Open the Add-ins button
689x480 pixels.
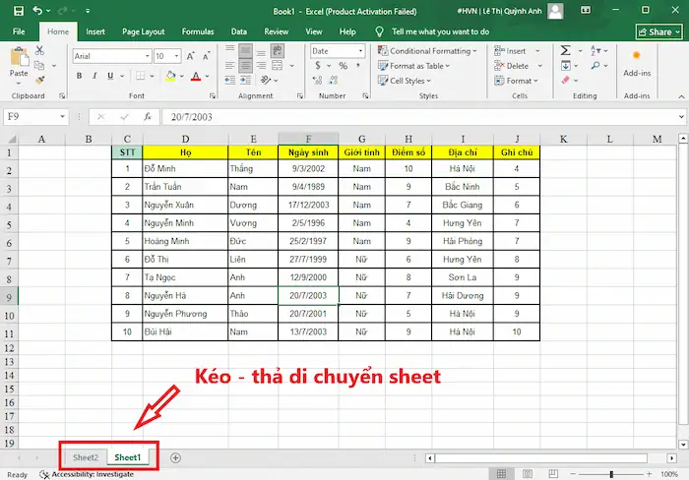637,61
